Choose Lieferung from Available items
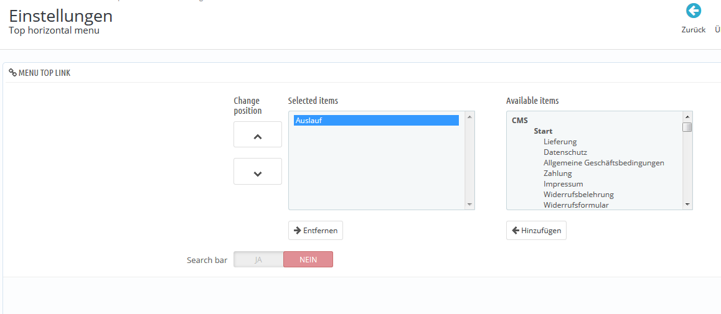721x314 pixels. pyautogui.click(x=560, y=142)
